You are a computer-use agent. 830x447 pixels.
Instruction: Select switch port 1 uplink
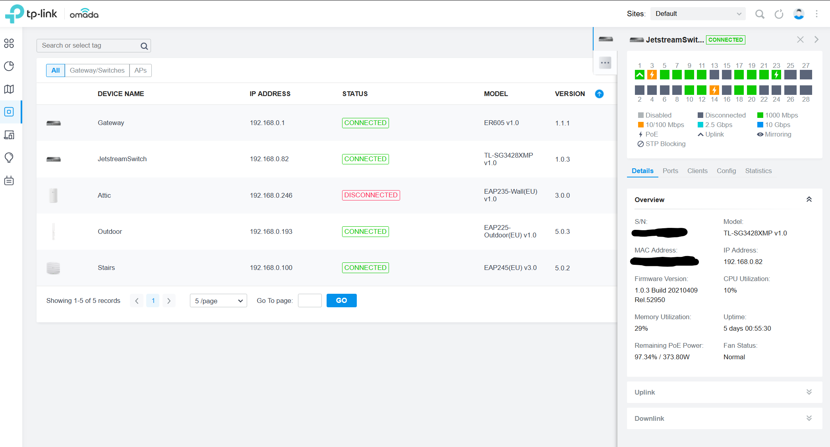pyautogui.click(x=640, y=75)
